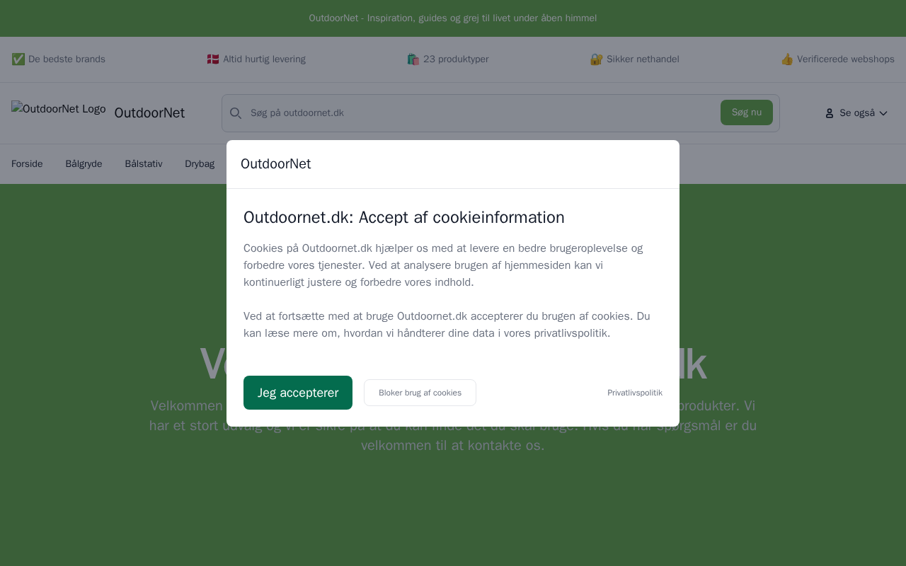The height and width of the screenshot is (566, 906).
Task: Click the chevron beside Se også
Action: [883, 113]
